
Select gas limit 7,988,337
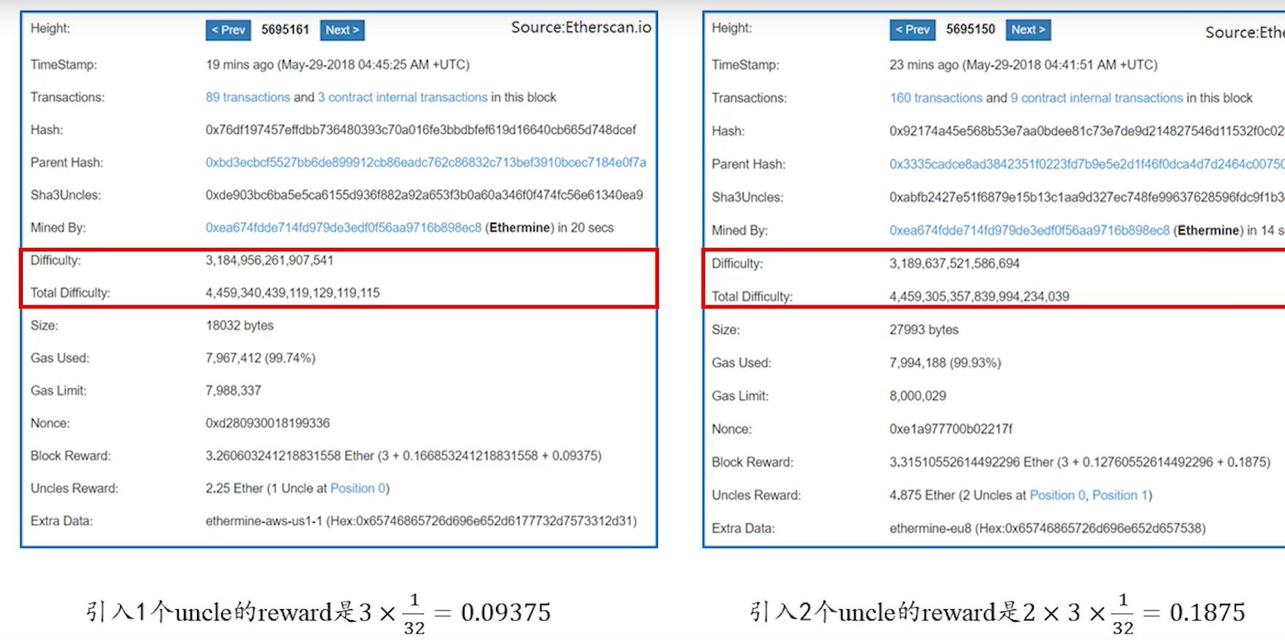coord(233,391)
